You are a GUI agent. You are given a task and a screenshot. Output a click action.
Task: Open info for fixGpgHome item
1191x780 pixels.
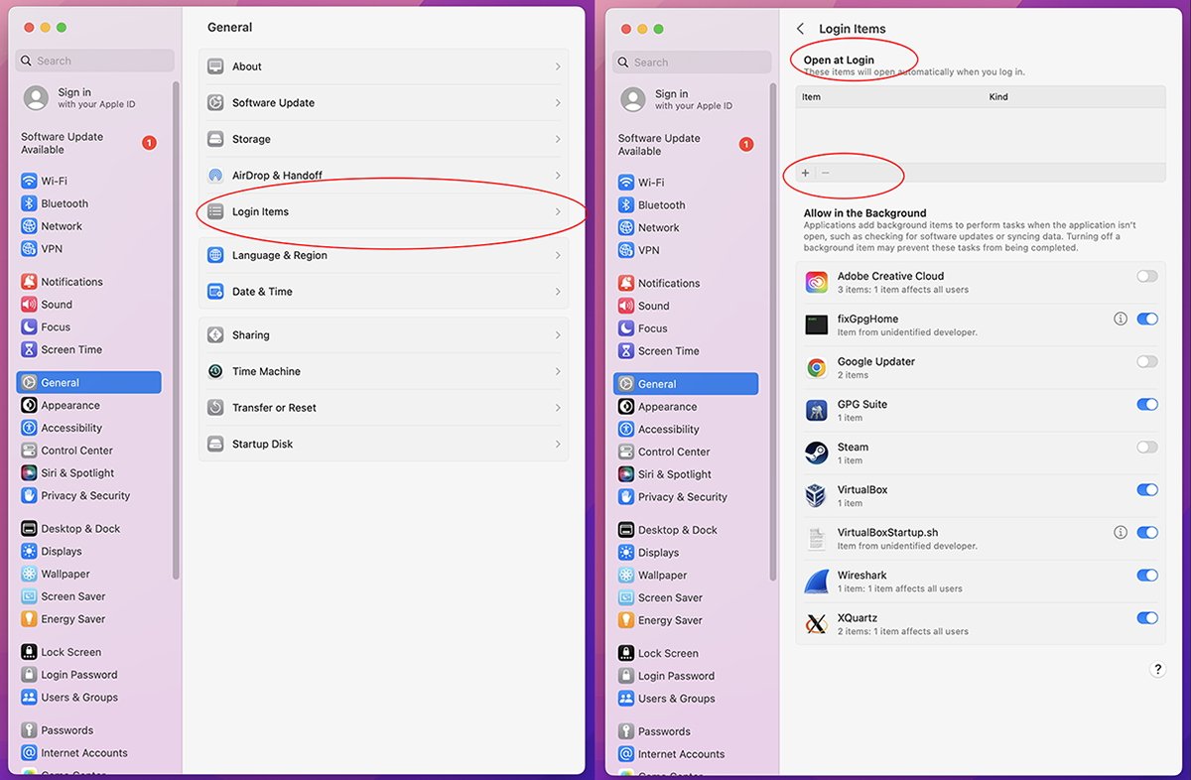tap(1121, 320)
